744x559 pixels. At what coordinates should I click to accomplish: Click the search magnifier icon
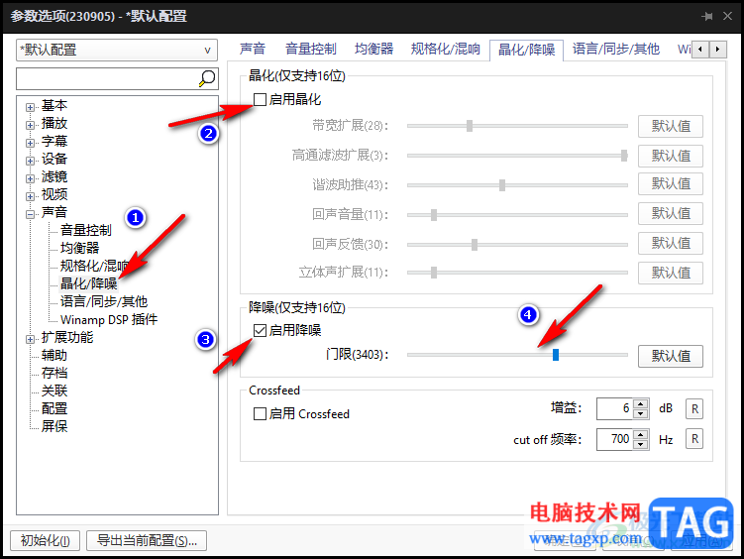207,78
